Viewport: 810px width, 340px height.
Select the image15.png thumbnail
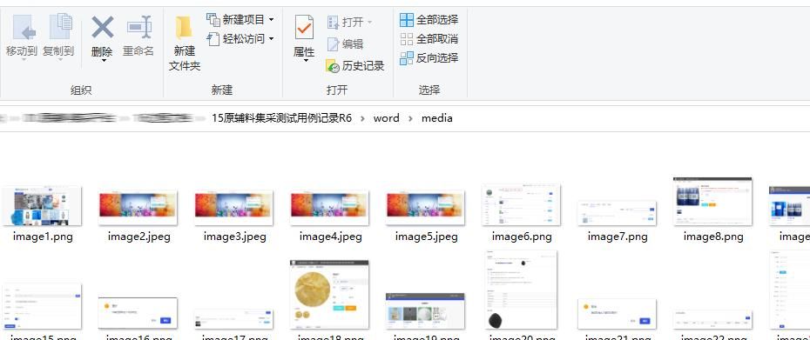42,306
